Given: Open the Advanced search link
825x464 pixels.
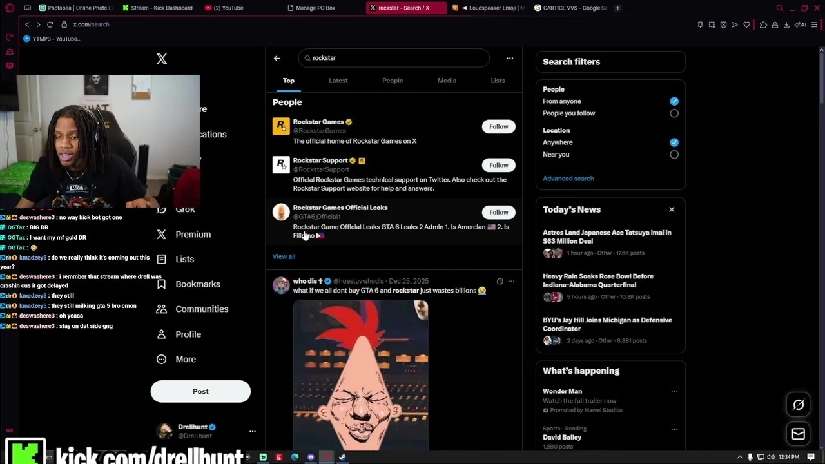Looking at the screenshot, I should click(x=568, y=179).
